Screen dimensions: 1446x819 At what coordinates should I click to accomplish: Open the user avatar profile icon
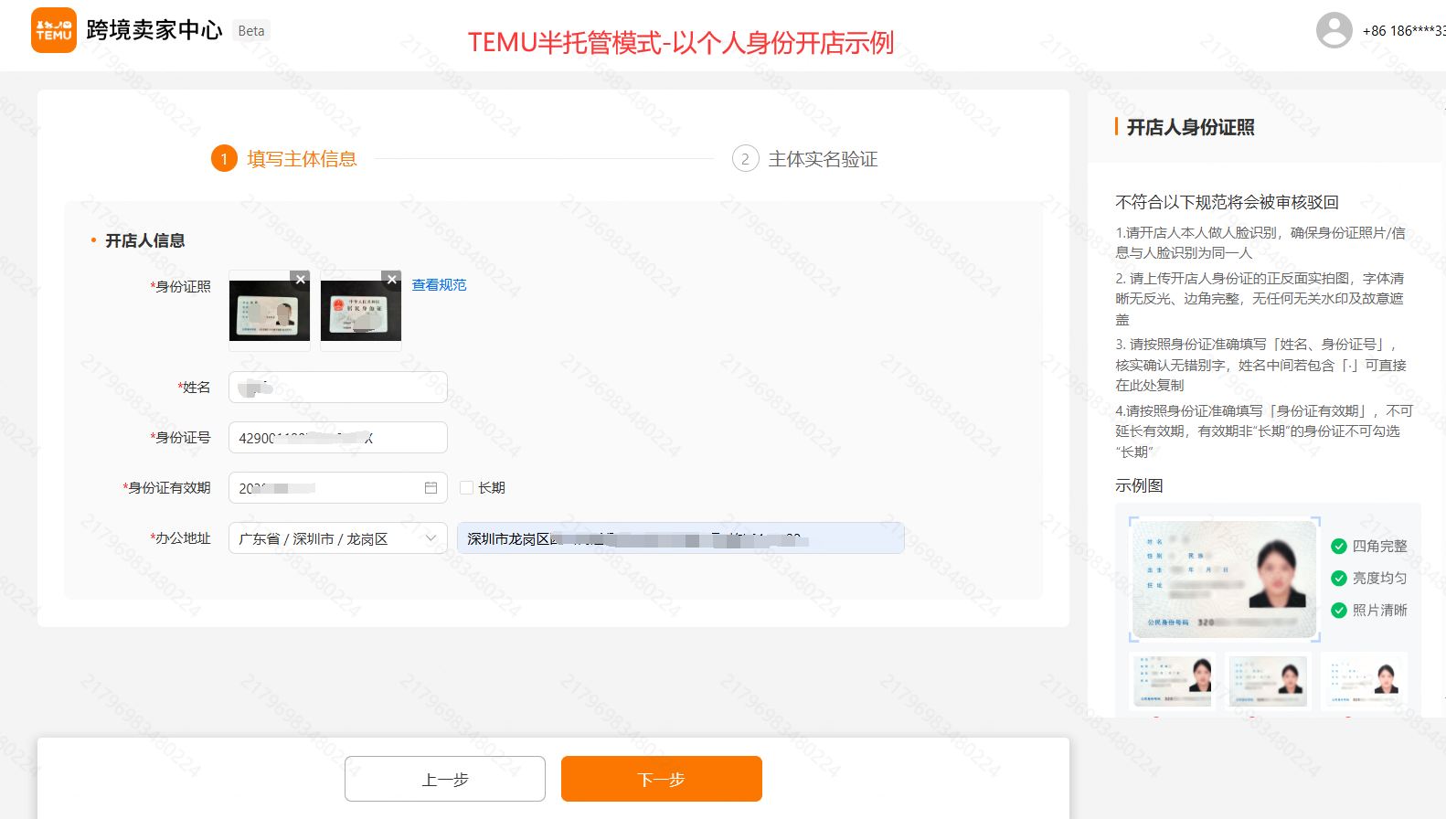pos(1334,30)
